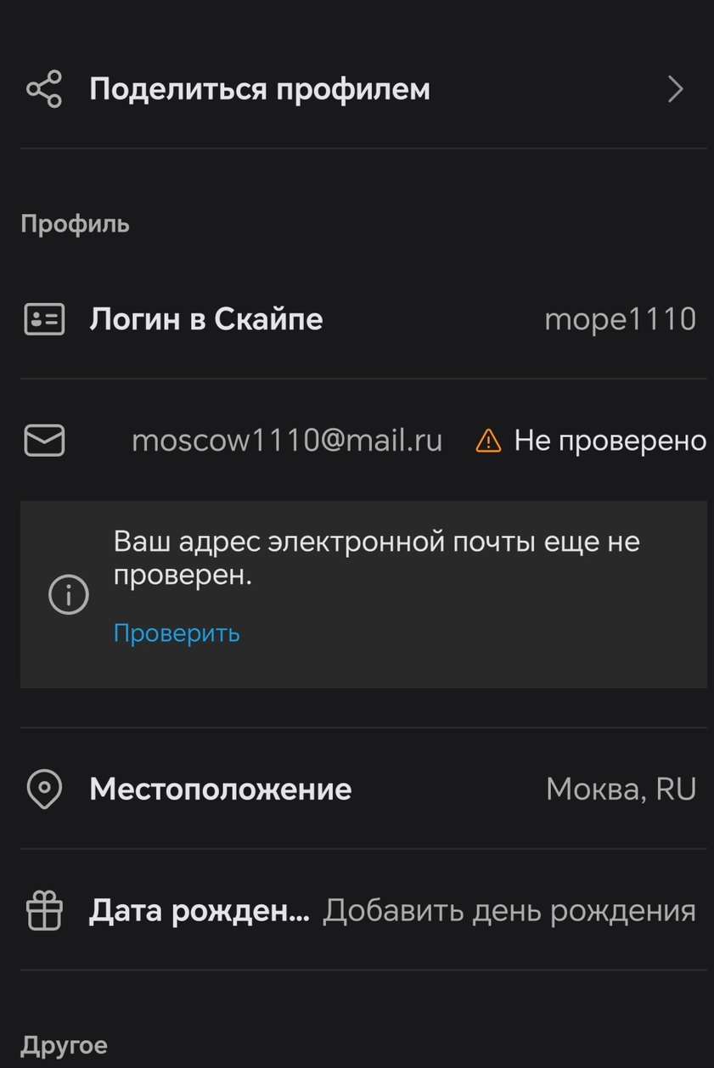The width and height of the screenshot is (714, 1068).
Task: Tap the location pin icon
Action: coord(44,790)
